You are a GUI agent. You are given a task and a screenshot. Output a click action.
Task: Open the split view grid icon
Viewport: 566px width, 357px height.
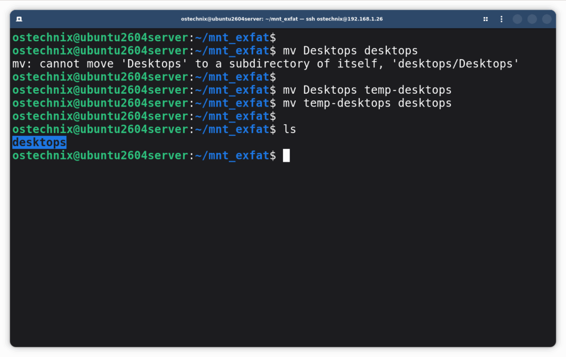click(485, 19)
